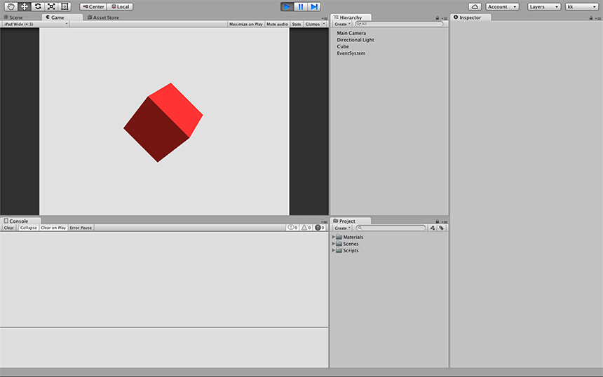Search by type icon in Project
Screen dimensions: 603x377
(x=432, y=228)
